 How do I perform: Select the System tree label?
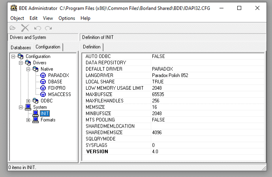(x=40, y=107)
